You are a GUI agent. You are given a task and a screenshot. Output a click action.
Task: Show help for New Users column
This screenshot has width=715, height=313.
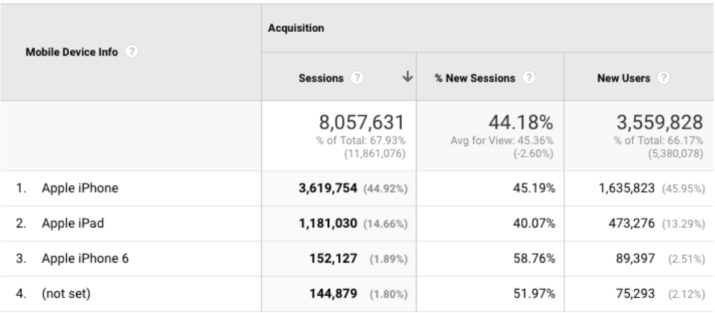tap(663, 78)
